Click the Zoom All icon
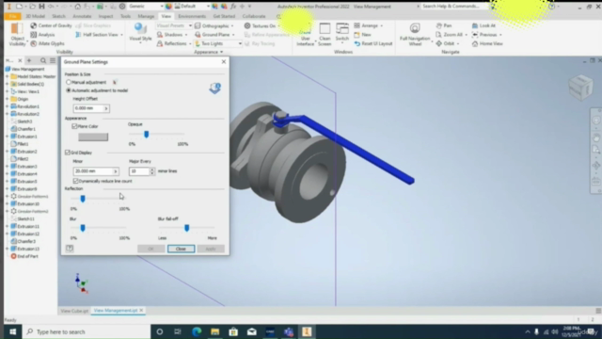Screen dimensions: 602x339 439,35
